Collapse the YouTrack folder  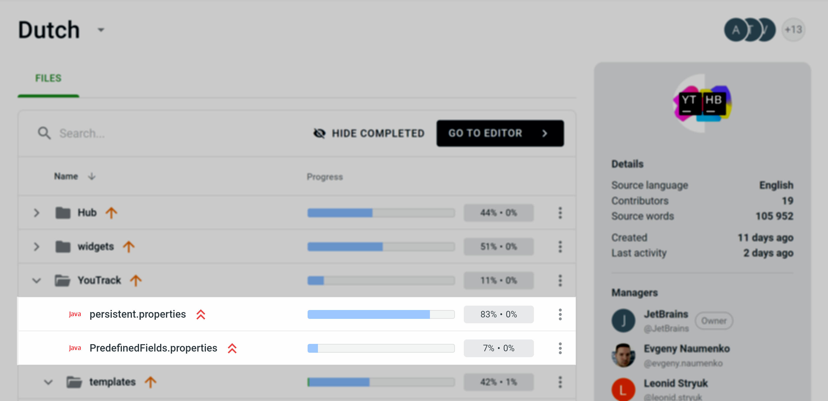(36, 280)
